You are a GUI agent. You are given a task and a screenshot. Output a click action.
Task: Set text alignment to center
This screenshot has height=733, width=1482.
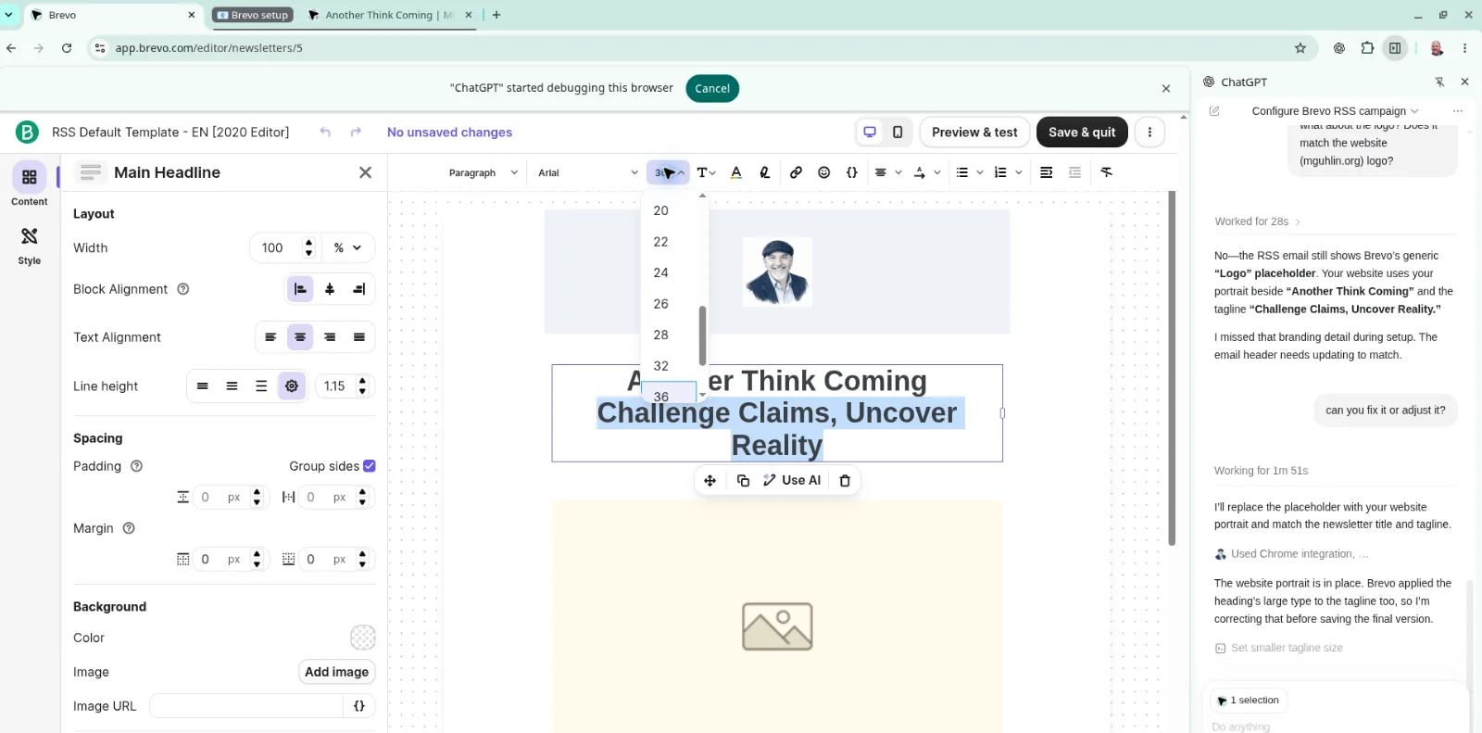point(300,337)
